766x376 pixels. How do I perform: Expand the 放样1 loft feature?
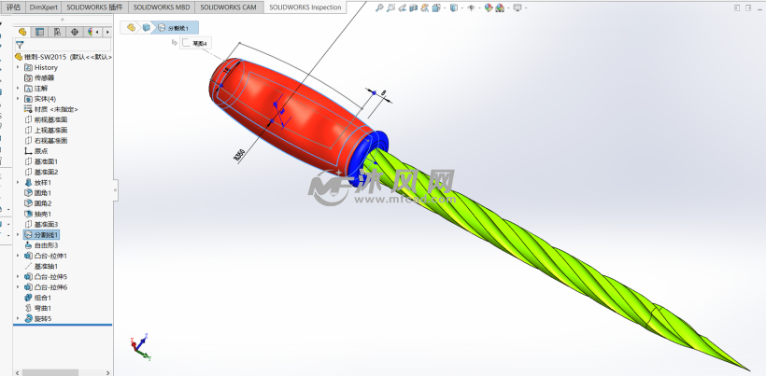18,182
